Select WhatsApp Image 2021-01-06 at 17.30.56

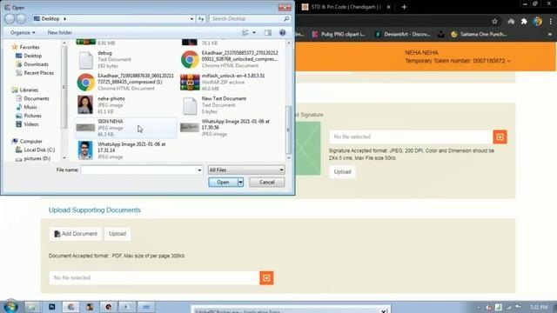pos(230,128)
